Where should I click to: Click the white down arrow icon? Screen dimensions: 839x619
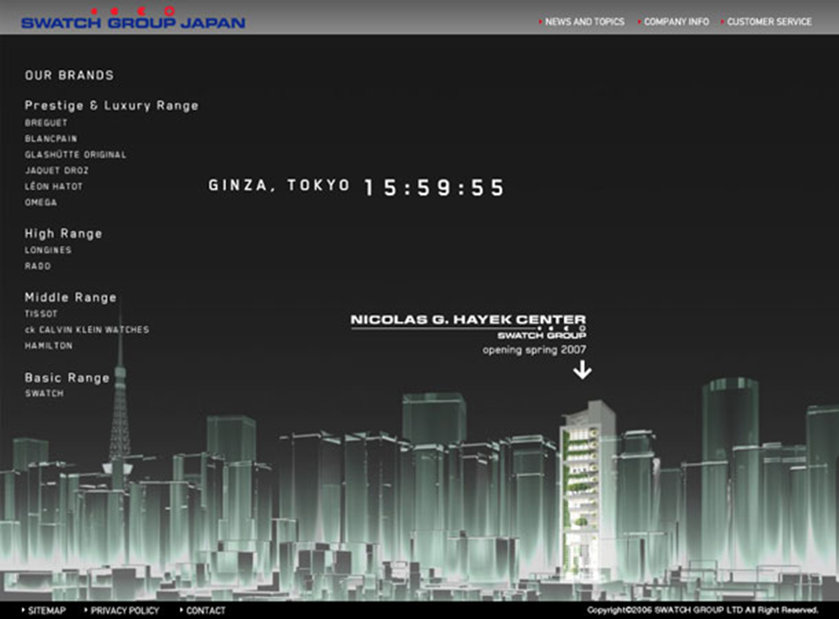pyautogui.click(x=582, y=370)
